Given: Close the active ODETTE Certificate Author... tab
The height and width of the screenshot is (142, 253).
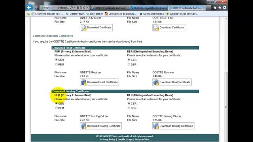Looking at the screenshot, I should pyautogui.click(x=204, y=8).
